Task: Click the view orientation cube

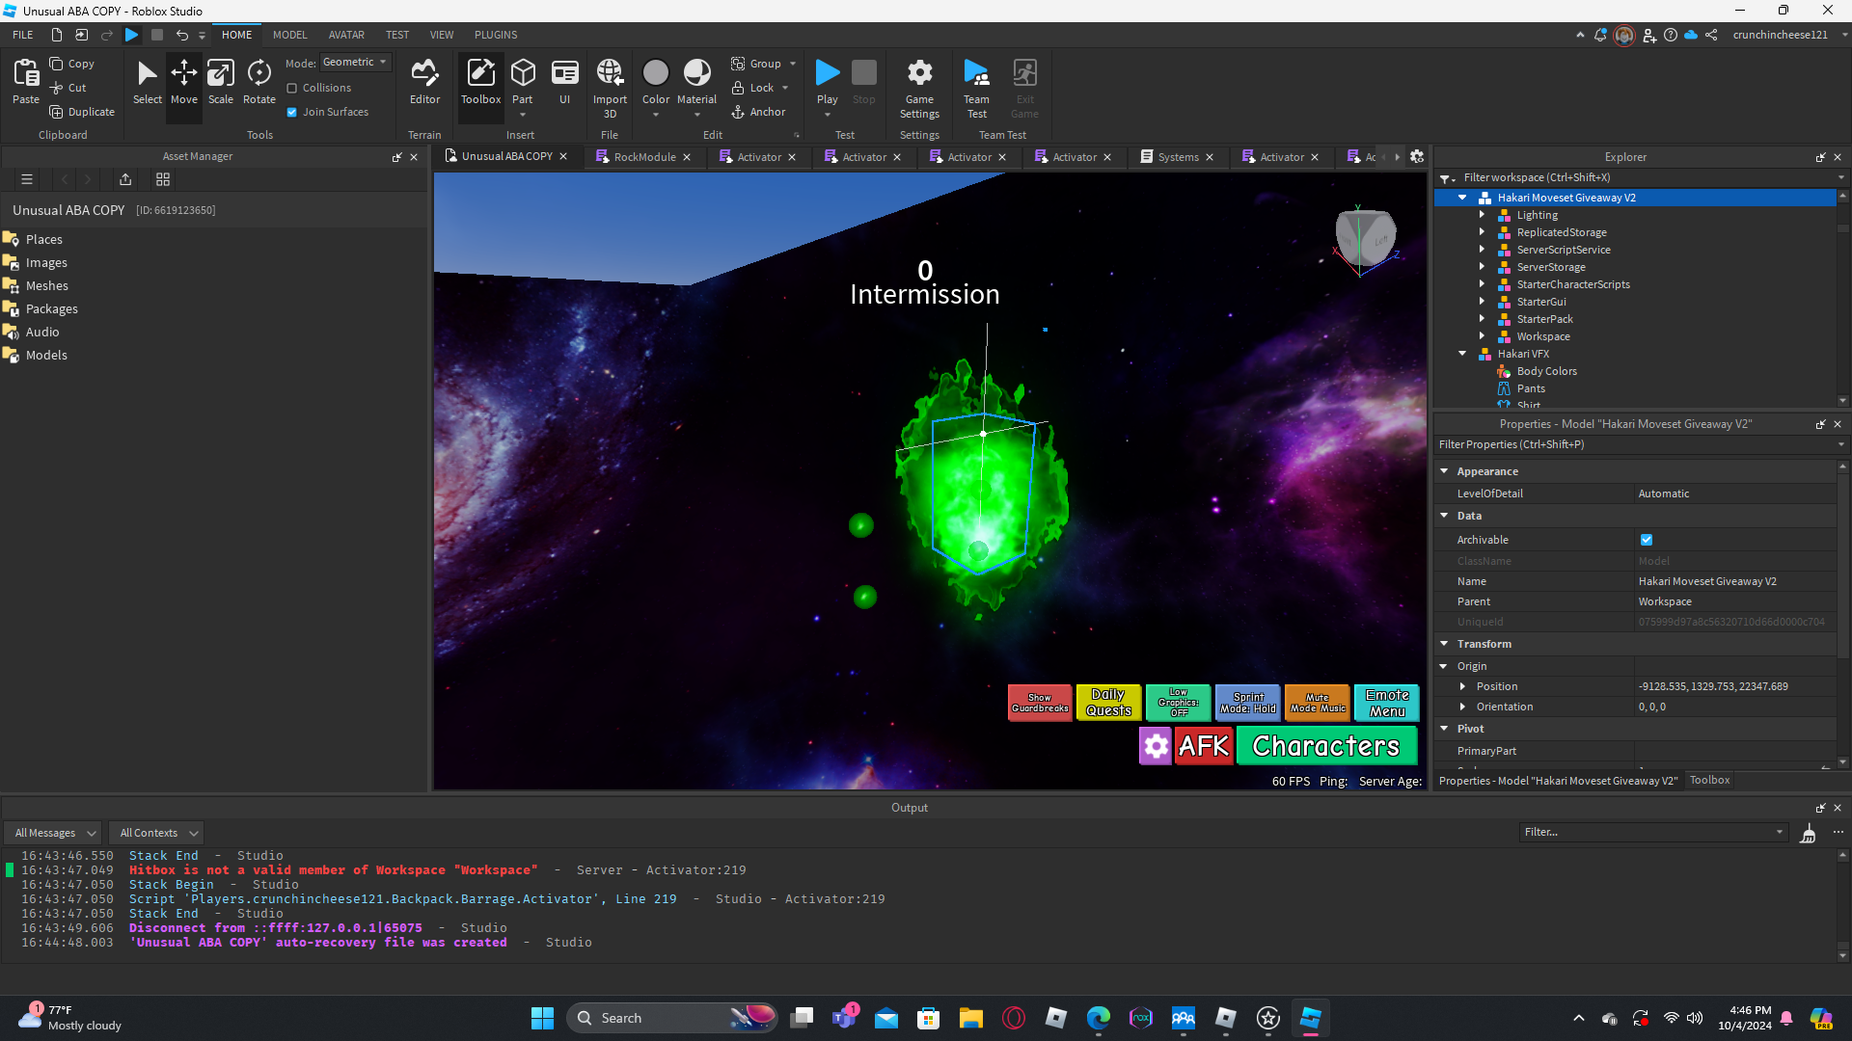Action: pos(1365,237)
